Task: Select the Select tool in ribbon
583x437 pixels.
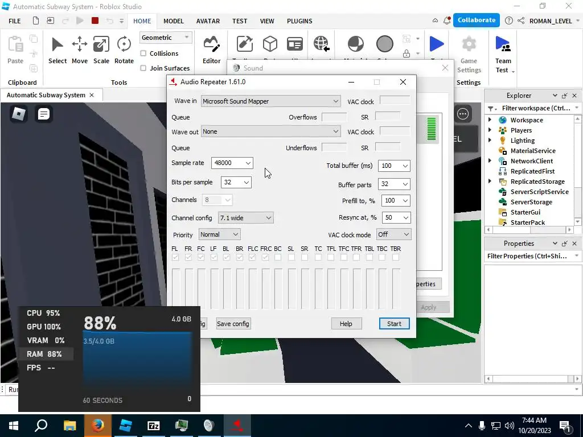Action: point(58,50)
